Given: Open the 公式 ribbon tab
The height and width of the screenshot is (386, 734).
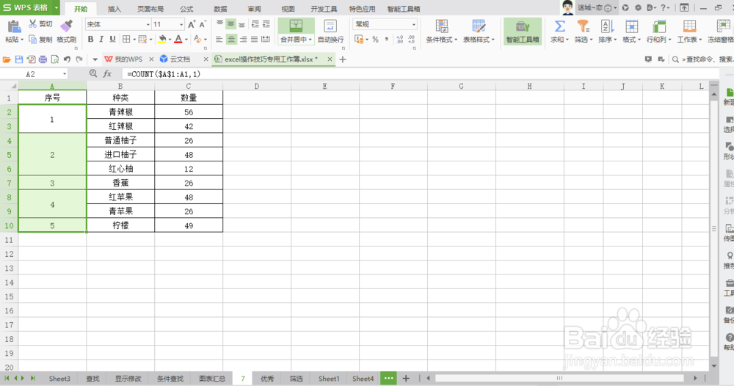Looking at the screenshot, I should click(186, 9).
